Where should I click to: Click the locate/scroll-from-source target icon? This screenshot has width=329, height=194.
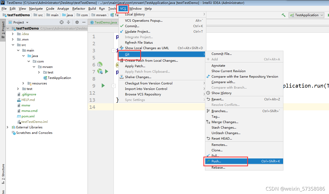(x=62, y=22)
